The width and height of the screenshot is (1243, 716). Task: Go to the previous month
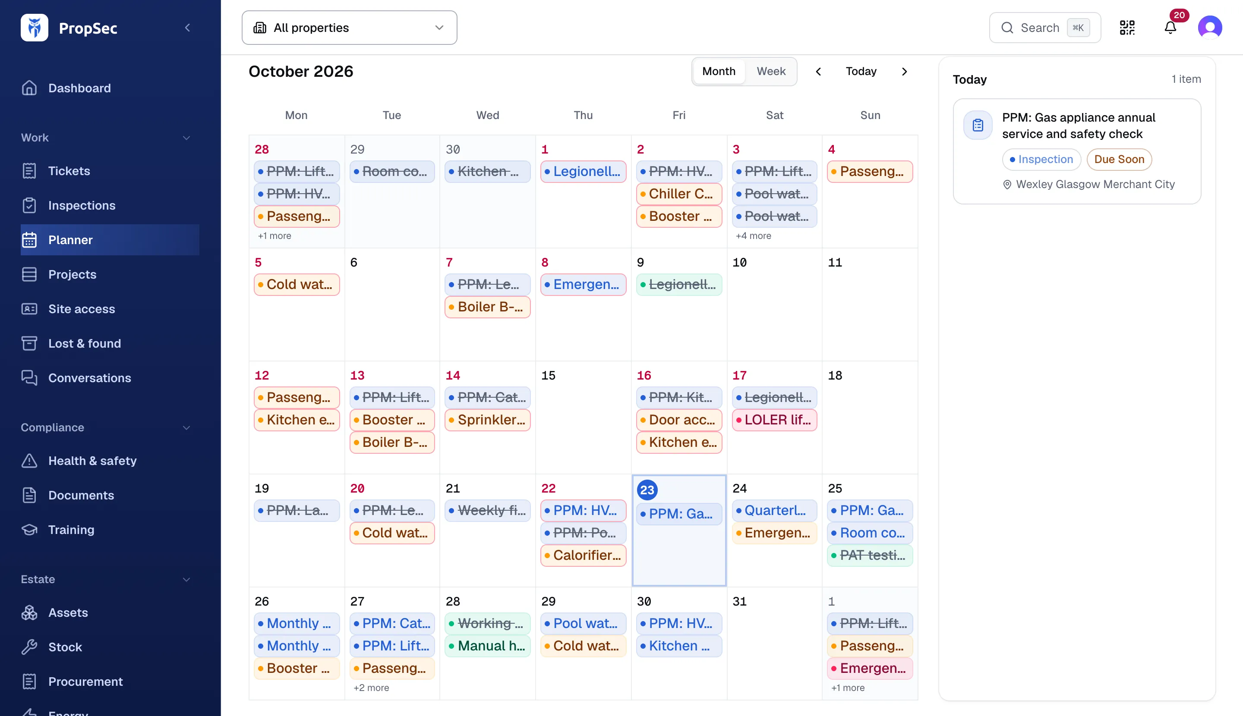pyautogui.click(x=818, y=71)
